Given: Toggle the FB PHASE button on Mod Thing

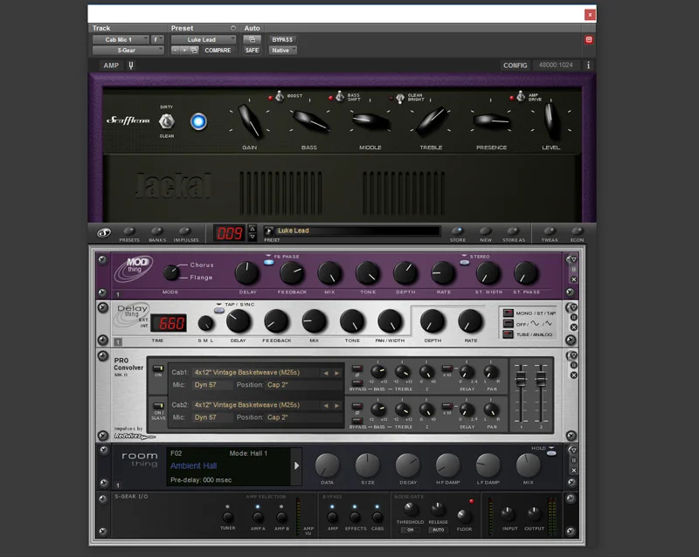Looking at the screenshot, I should tap(268, 262).
